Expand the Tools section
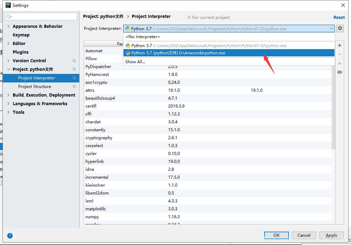This screenshot has height=245, width=351. coord(8,112)
